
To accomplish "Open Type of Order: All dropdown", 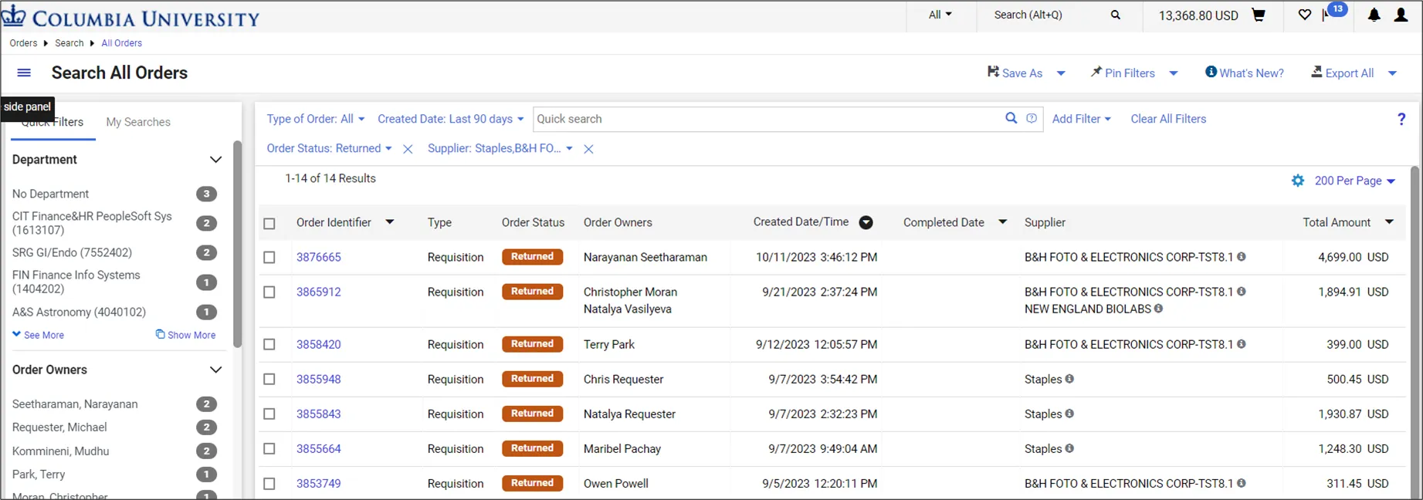I will 316,119.
